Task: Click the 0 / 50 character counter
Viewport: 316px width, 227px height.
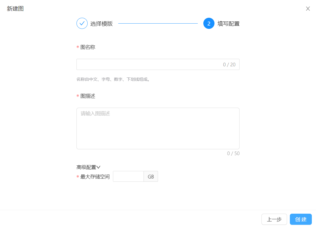Action: point(233,153)
